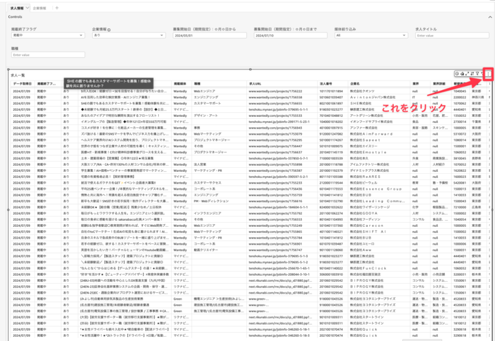Open the 企業情報 control dropdown showing あり
This screenshot has width=495, height=341.
click(x=129, y=35)
